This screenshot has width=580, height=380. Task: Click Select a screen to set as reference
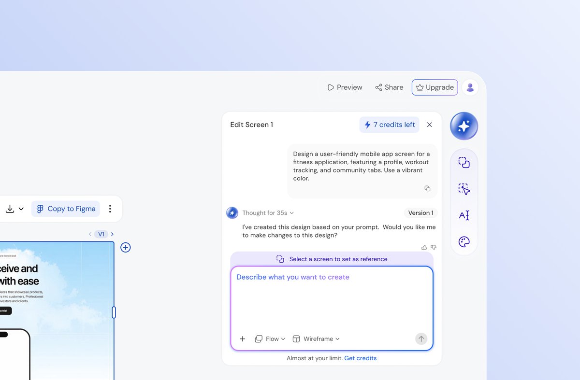332,259
